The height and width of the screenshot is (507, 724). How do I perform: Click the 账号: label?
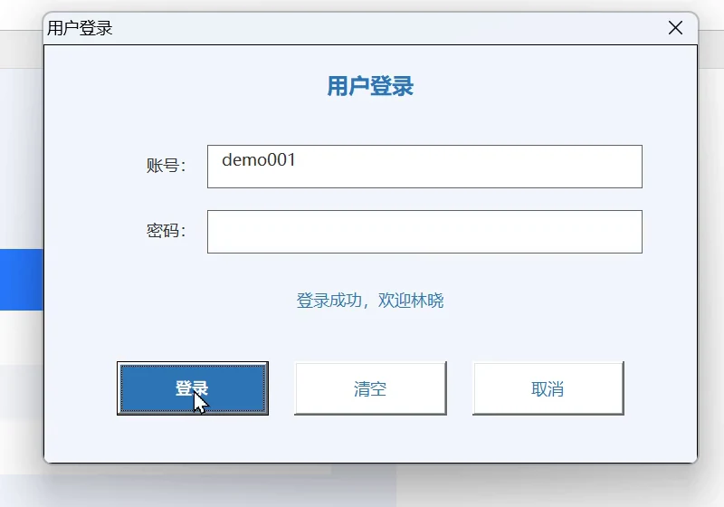click(x=166, y=166)
